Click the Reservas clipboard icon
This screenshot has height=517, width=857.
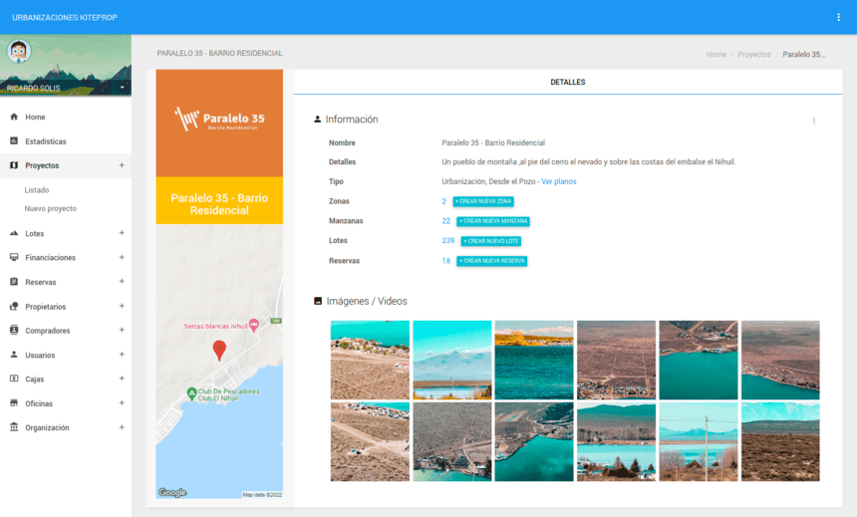[x=14, y=282]
